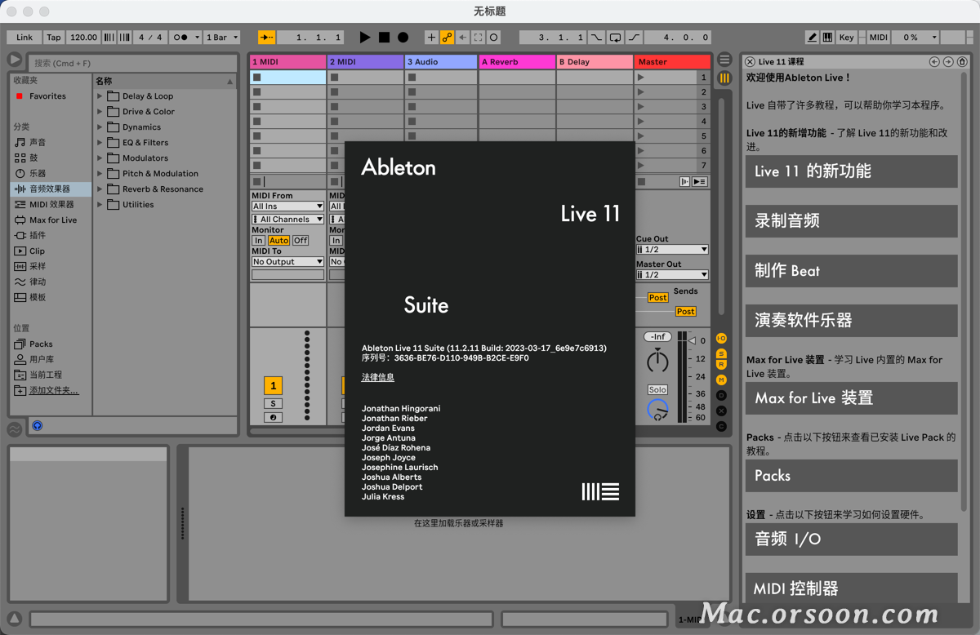This screenshot has height=635, width=980.
Task: Click the Stop transport button
Action: point(384,38)
